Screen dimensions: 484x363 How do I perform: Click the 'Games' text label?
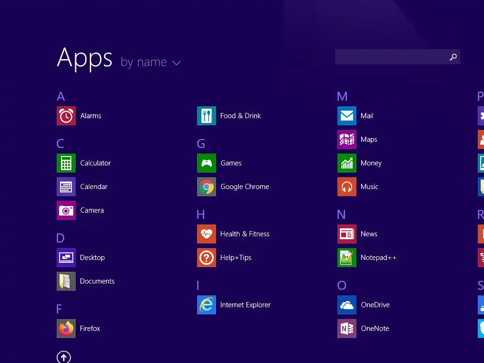click(231, 163)
